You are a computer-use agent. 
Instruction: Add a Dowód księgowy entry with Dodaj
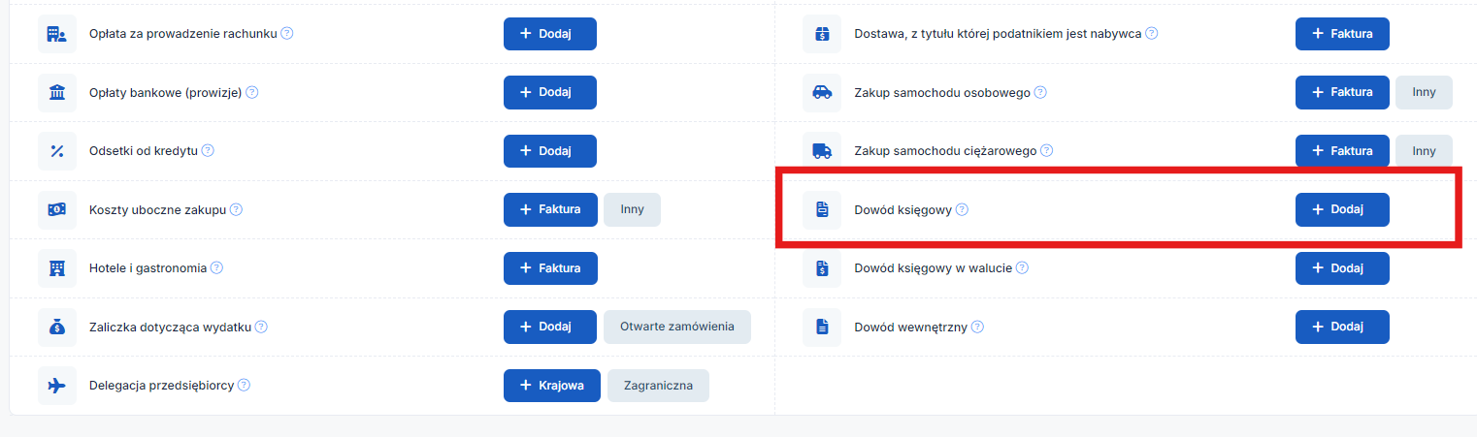[1341, 209]
